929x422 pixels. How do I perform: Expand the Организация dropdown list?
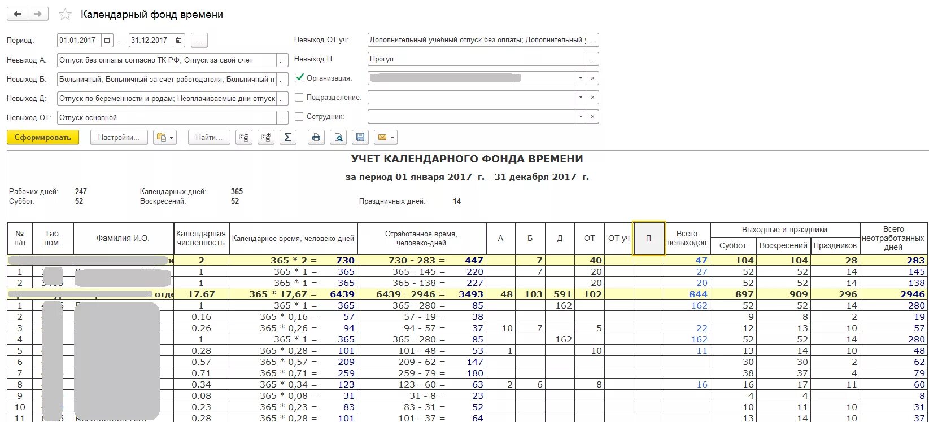[x=581, y=78]
